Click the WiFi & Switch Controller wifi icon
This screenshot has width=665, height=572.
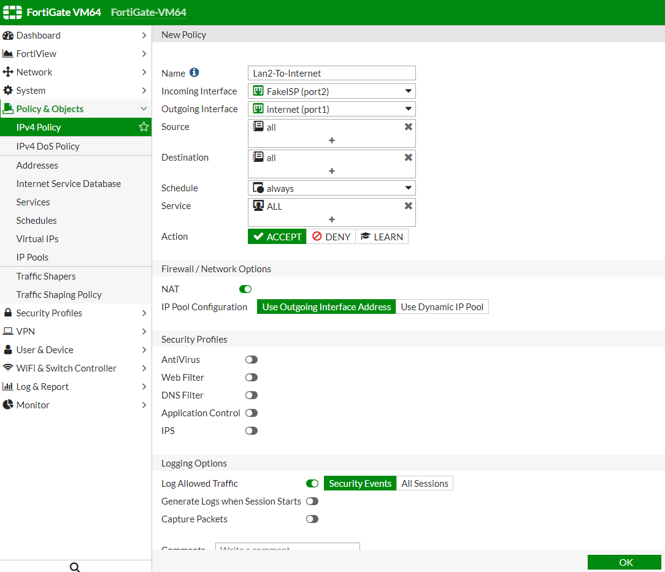click(x=7, y=368)
